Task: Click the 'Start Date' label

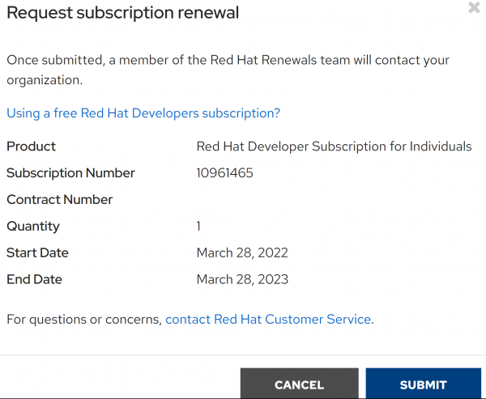Action: coord(37,253)
